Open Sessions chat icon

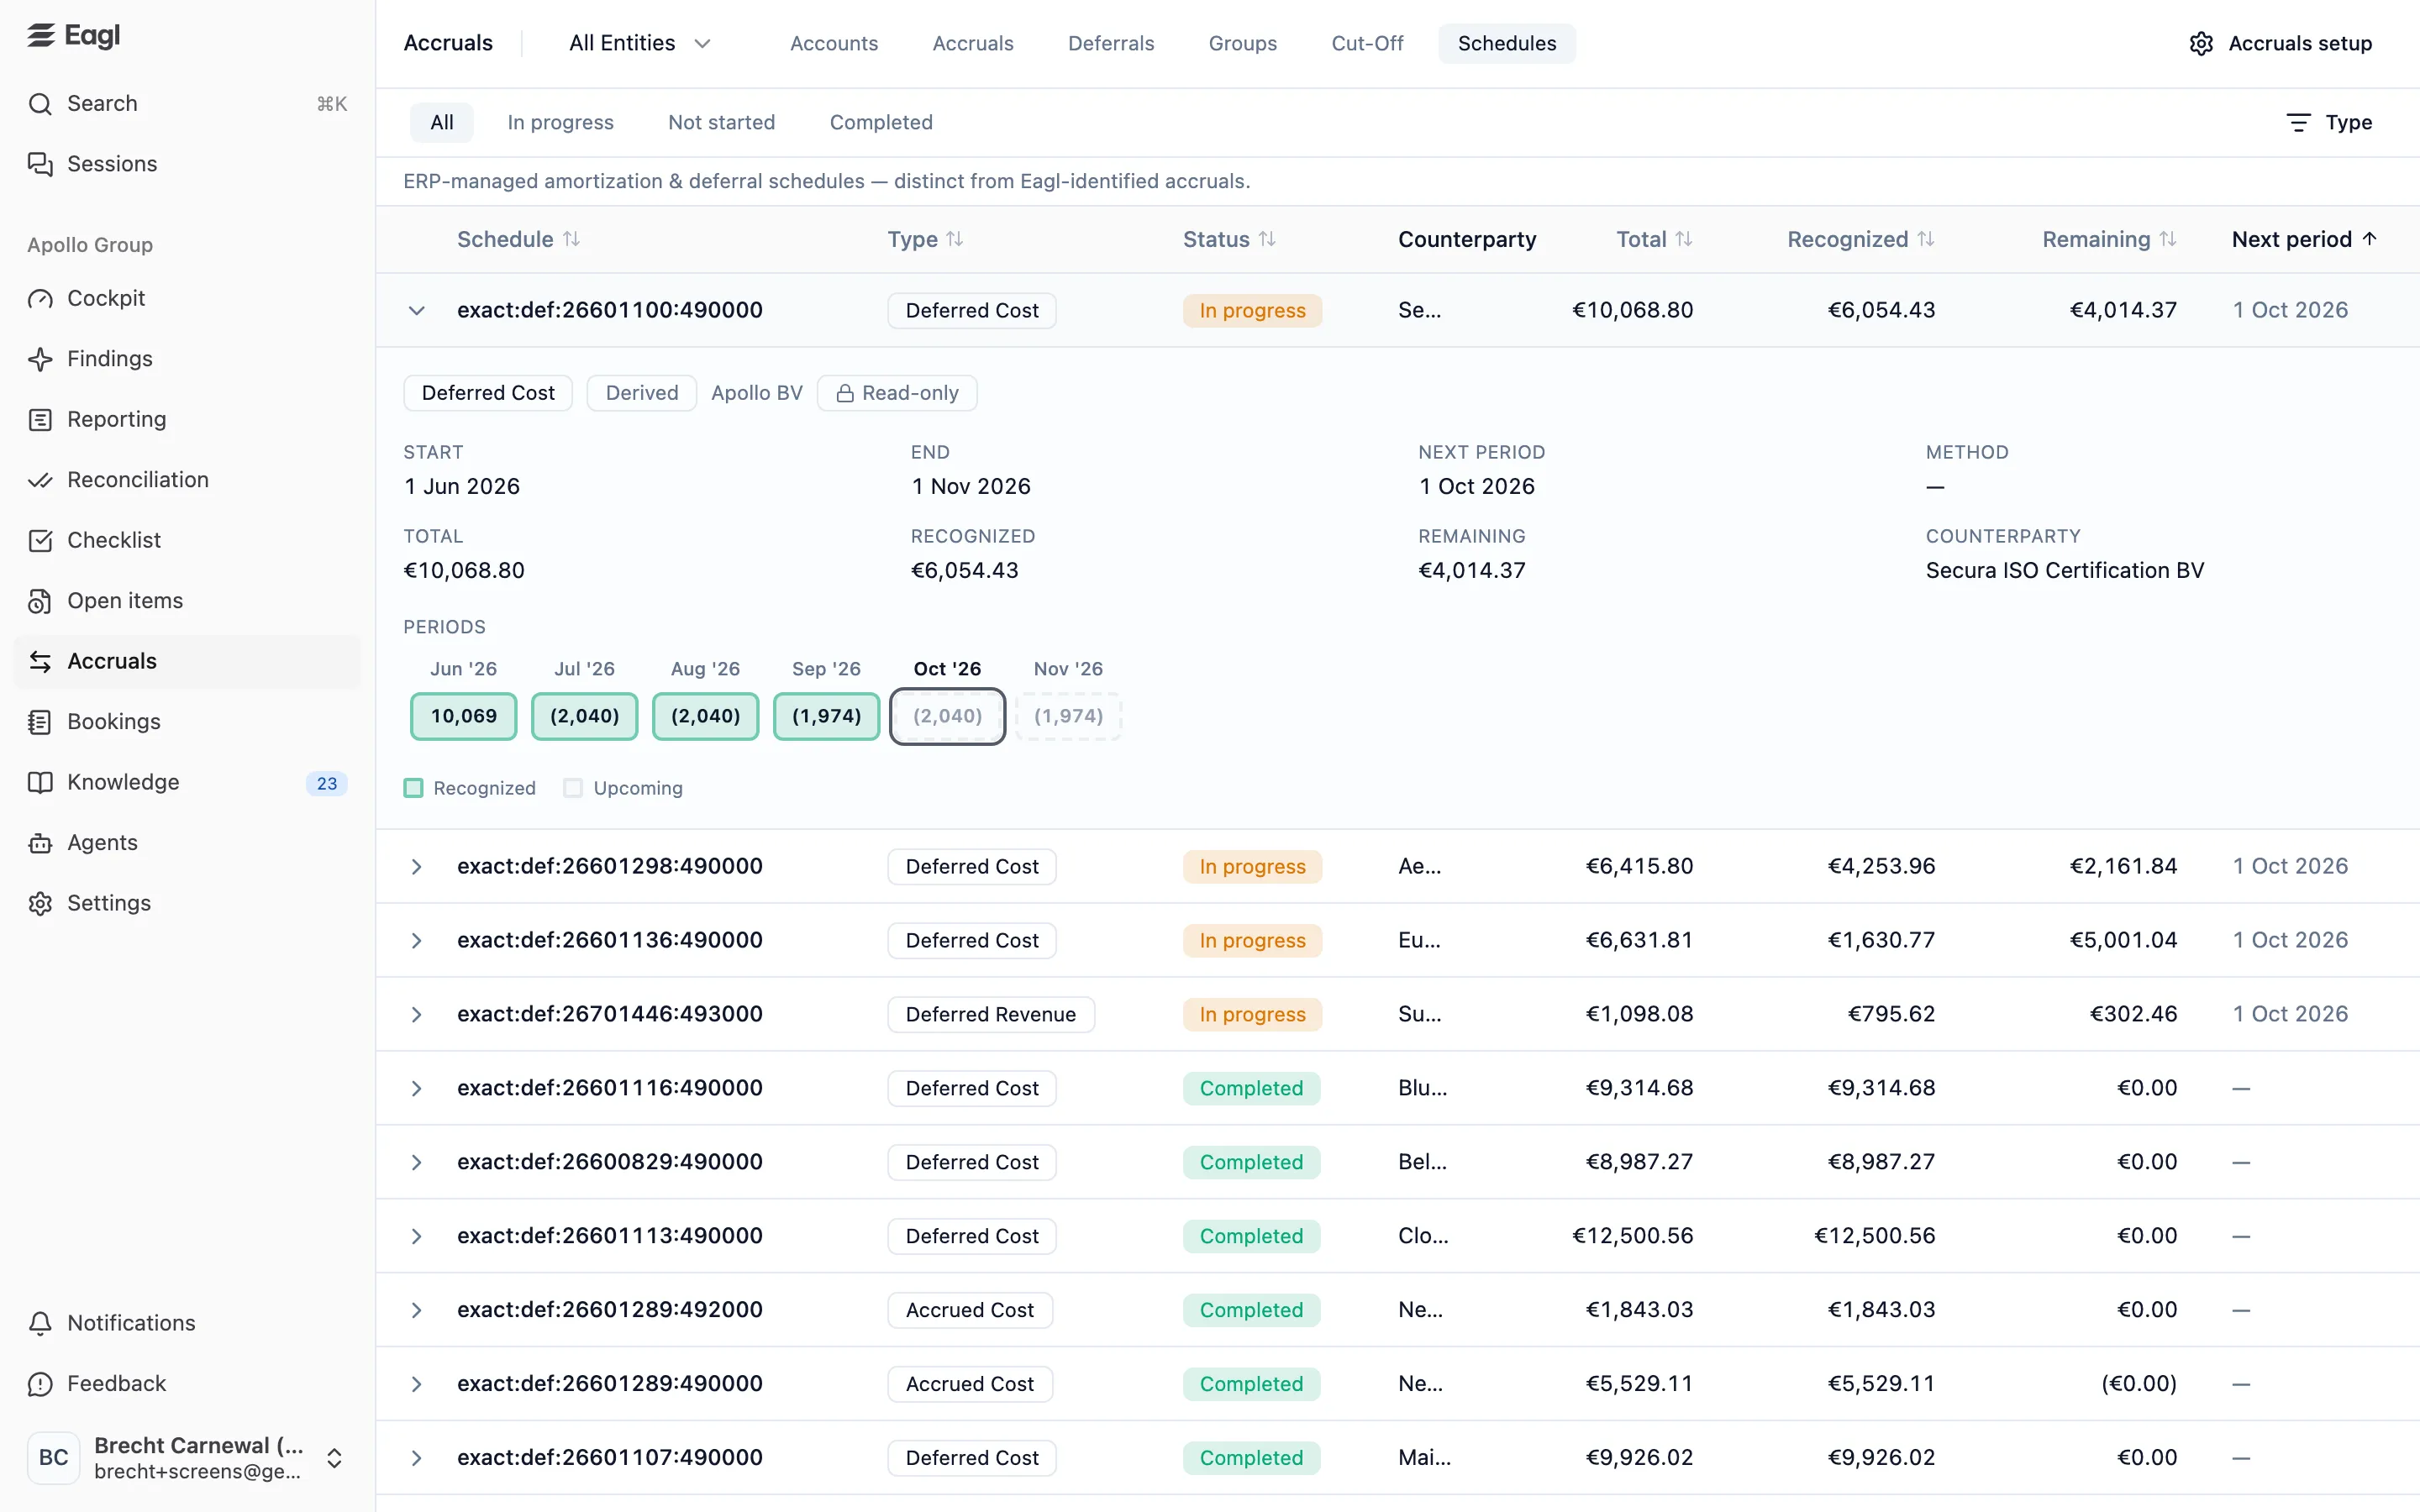pos(40,164)
